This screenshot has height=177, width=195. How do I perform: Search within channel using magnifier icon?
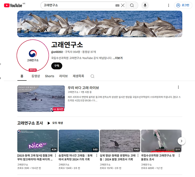tap(92, 76)
